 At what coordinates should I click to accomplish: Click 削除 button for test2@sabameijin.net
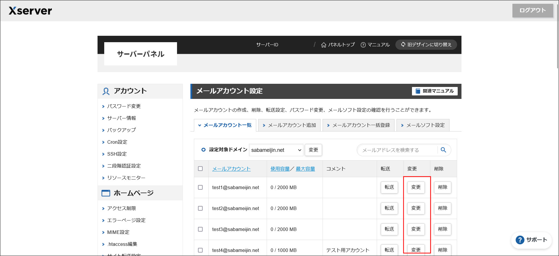pos(443,208)
